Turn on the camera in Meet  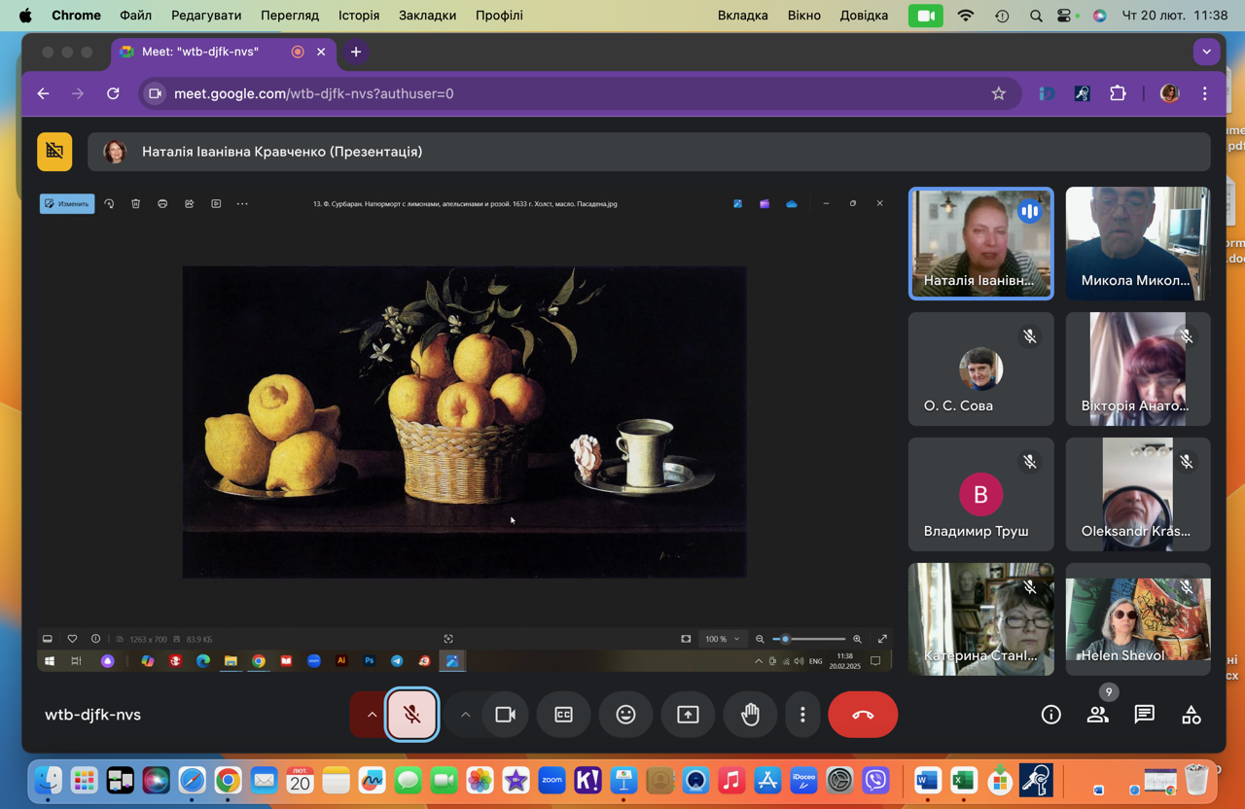505,715
